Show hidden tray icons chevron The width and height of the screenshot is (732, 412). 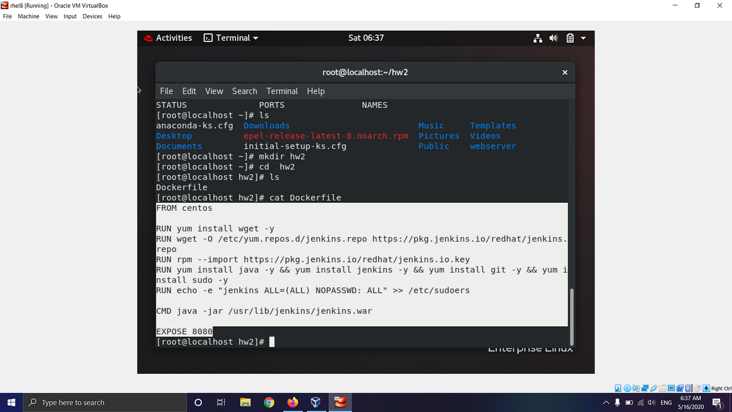tap(606, 402)
